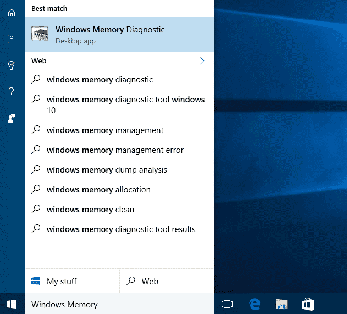Open the Windows Store from taskbar
Viewport: 347px width, 314px height.
click(x=308, y=304)
